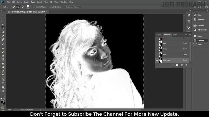Toggle visibility of Green channel
The image size is (209, 117).
click(x=157, y=49)
